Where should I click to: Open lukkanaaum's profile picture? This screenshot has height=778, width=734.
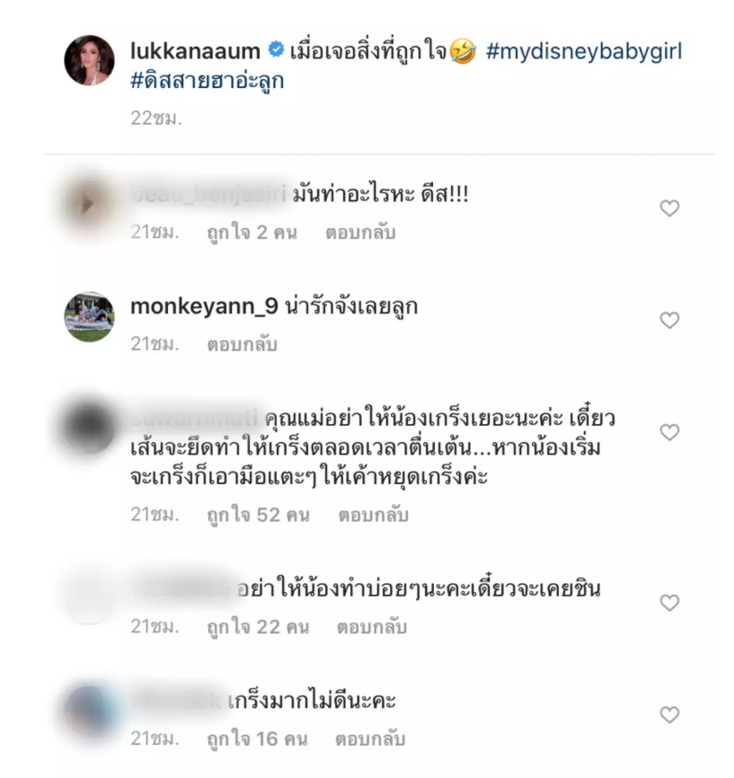89,60
